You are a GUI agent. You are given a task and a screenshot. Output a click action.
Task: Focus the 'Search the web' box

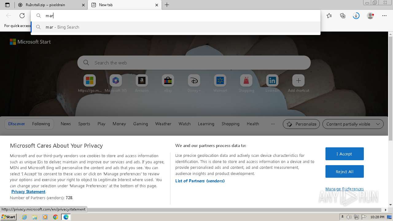194,63
